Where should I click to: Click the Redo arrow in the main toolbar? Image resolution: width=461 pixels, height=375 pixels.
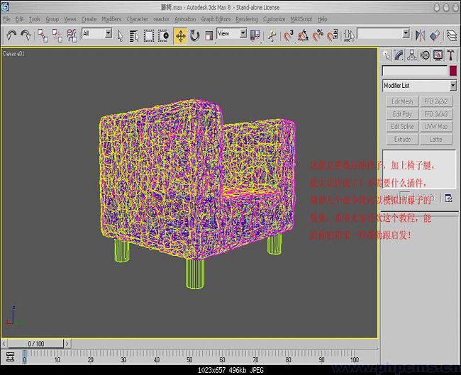pyautogui.click(x=26, y=34)
